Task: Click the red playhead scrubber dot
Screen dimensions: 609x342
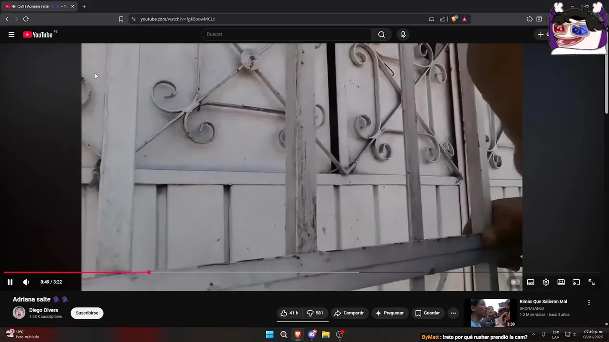Action: click(x=149, y=272)
